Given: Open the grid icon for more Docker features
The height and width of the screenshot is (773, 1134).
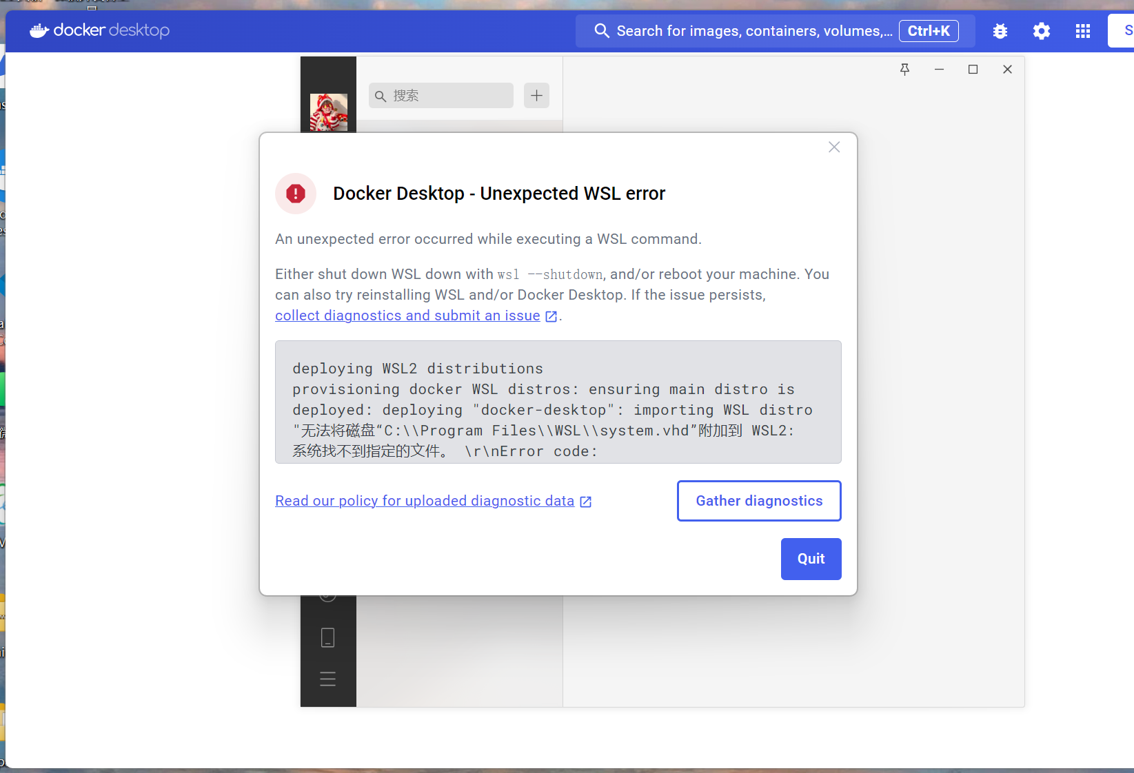Looking at the screenshot, I should (1082, 30).
